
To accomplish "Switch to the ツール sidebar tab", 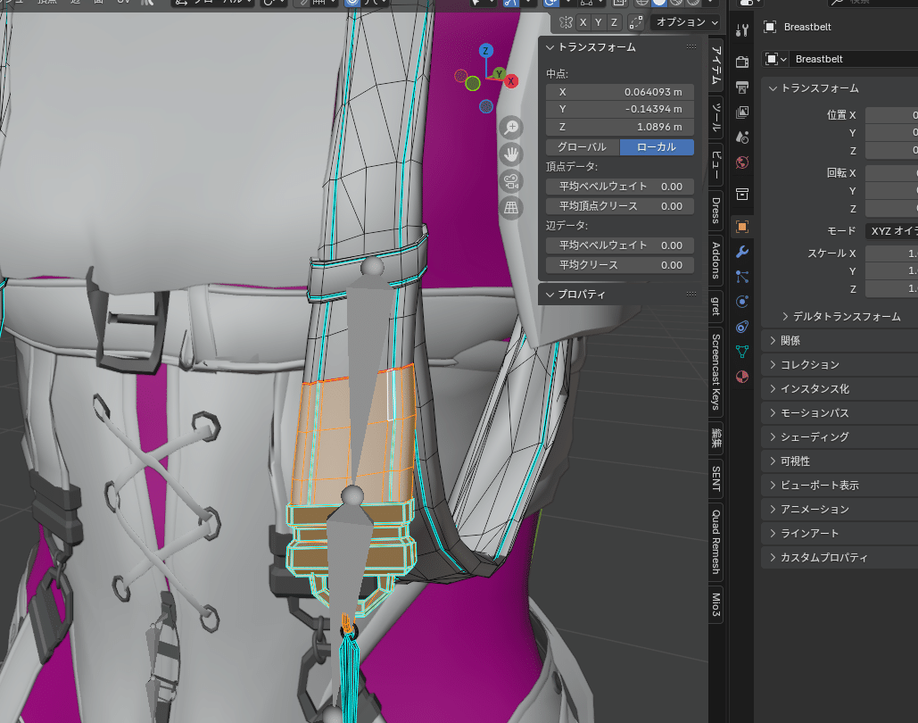I will click(x=716, y=115).
